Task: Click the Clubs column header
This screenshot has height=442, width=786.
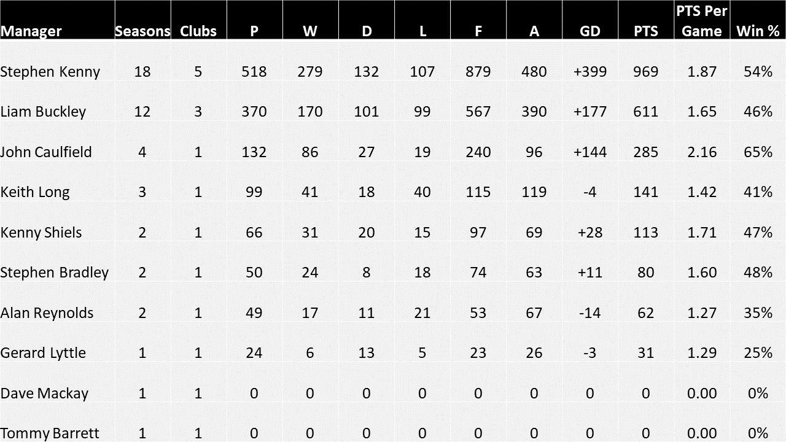Action: pos(198,31)
